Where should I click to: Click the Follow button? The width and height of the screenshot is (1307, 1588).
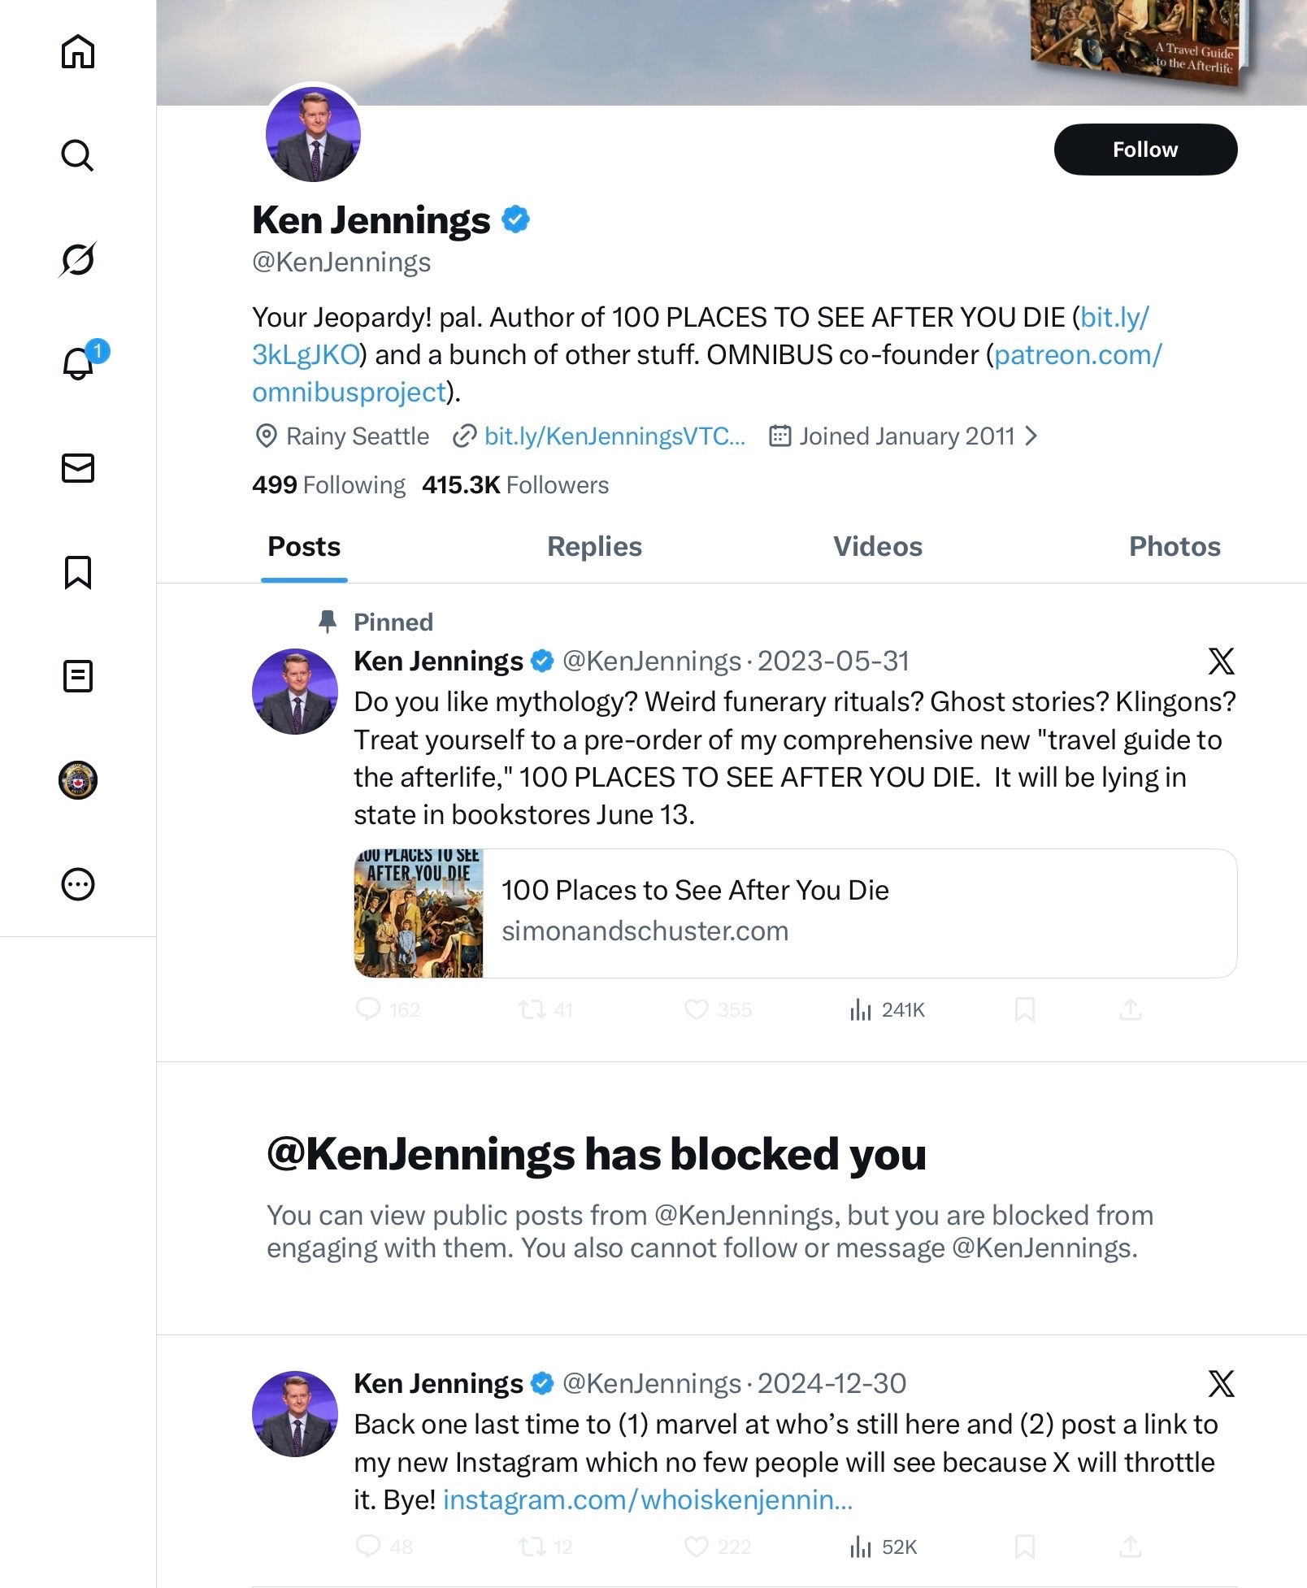tap(1145, 150)
